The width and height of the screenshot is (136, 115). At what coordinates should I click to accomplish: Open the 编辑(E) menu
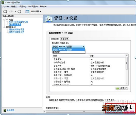point(14,7)
